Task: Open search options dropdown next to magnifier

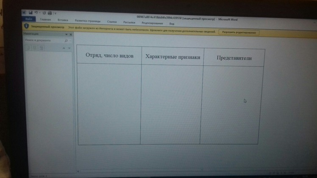Action: [x=70, y=41]
